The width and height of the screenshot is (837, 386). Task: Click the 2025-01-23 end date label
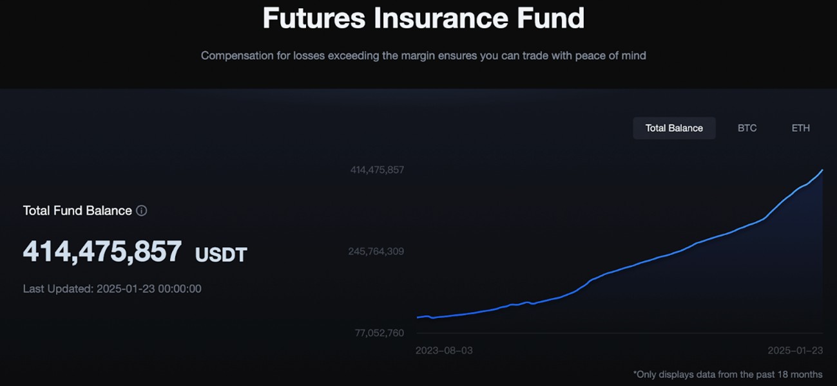click(x=795, y=351)
